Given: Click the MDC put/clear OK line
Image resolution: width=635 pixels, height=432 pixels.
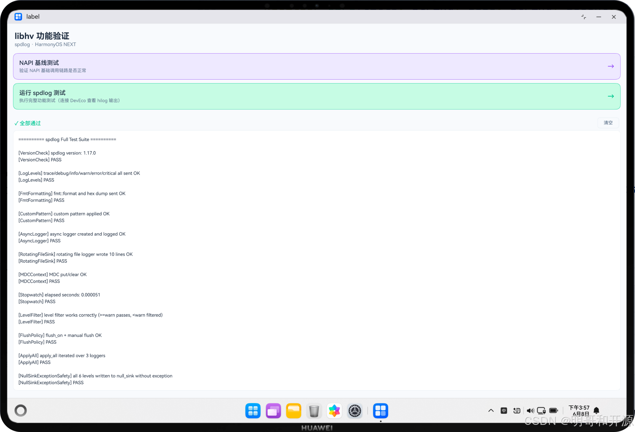Looking at the screenshot, I should pos(53,275).
